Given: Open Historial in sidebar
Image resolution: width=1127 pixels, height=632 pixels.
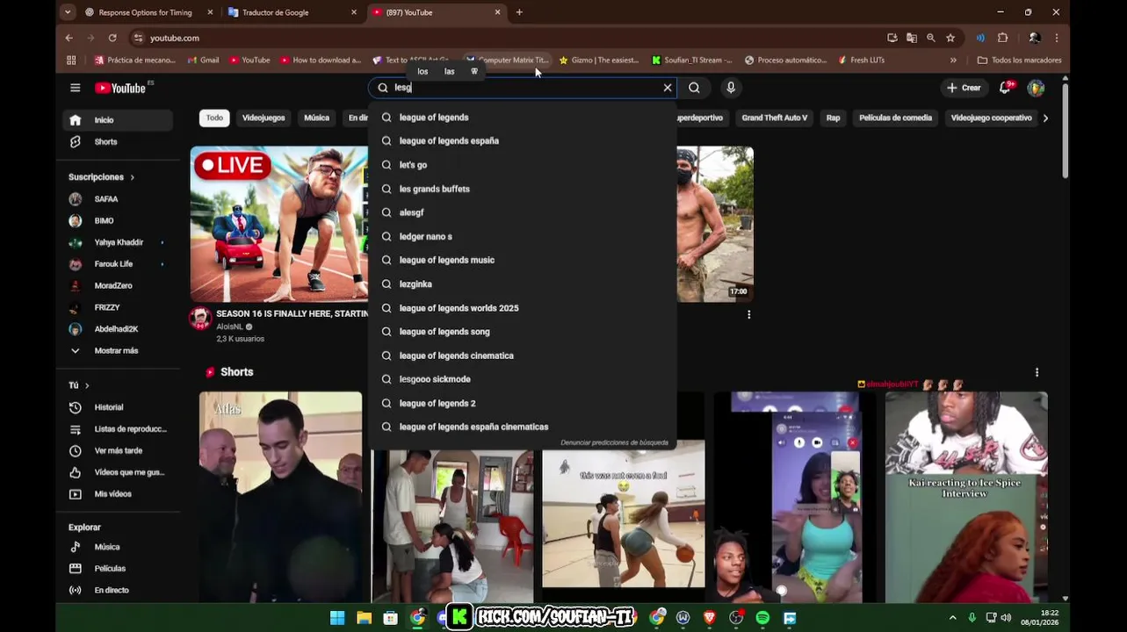Looking at the screenshot, I should [x=119, y=407].
